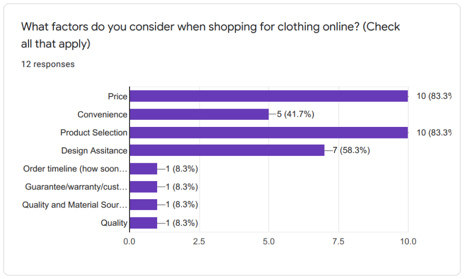Select the Guarantee/warranty bar
The image size is (464, 279).
click(x=144, y=187)
